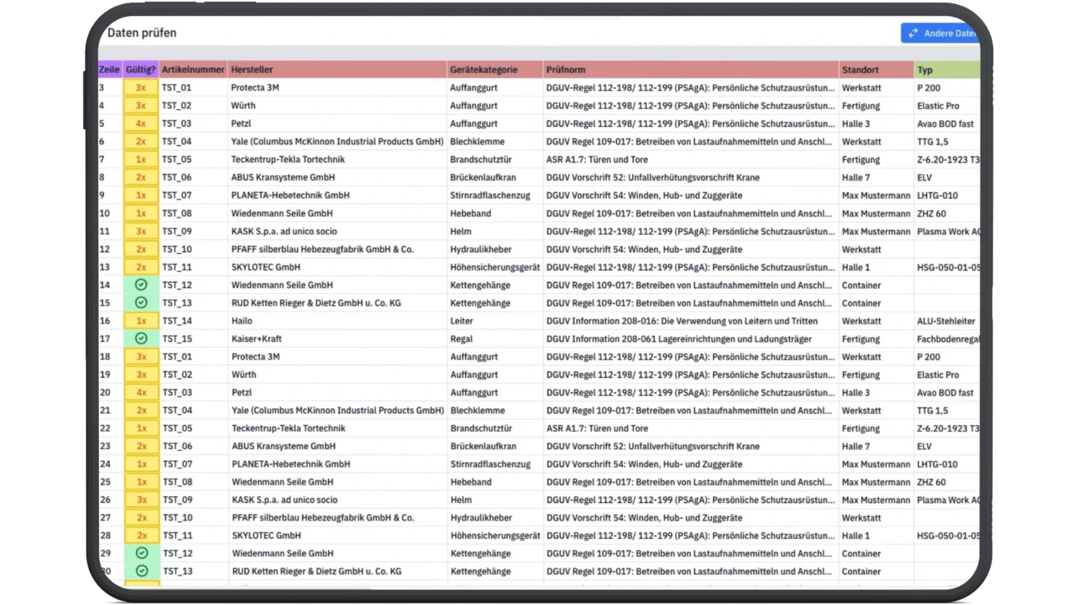Screen dimensions: 1077x605
Task: Select the Hersteller column header
Action: pos(337,69)
